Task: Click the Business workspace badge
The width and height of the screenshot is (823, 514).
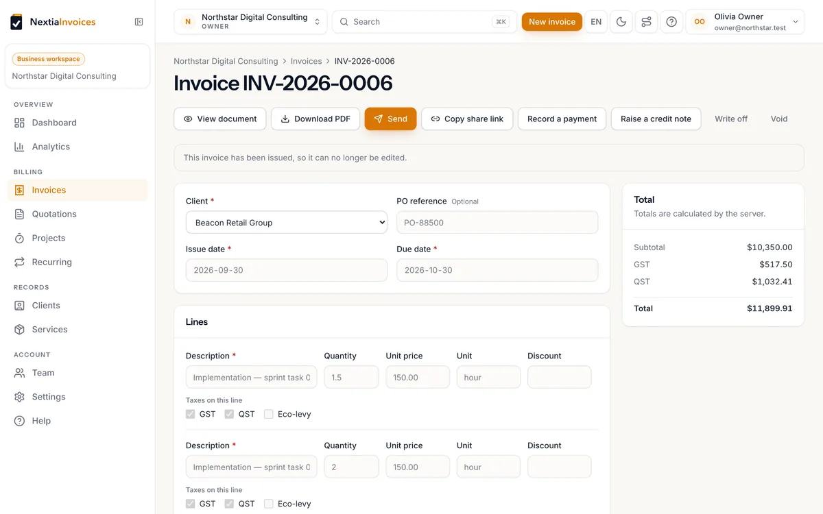Action: point(49,59)
